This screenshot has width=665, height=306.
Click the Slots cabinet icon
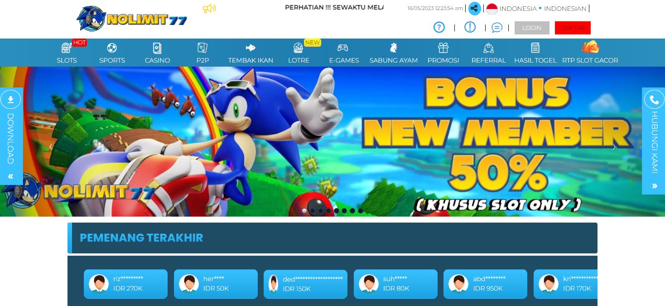point(66,48)
